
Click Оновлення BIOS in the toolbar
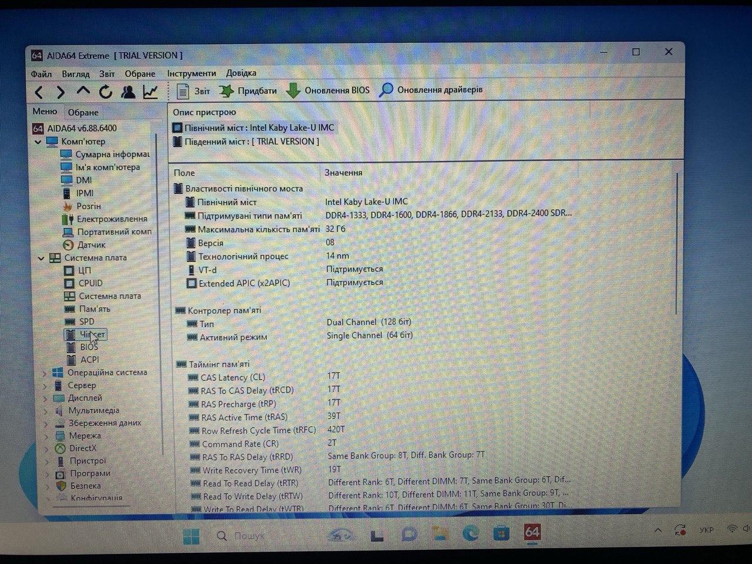pos(328,90)
